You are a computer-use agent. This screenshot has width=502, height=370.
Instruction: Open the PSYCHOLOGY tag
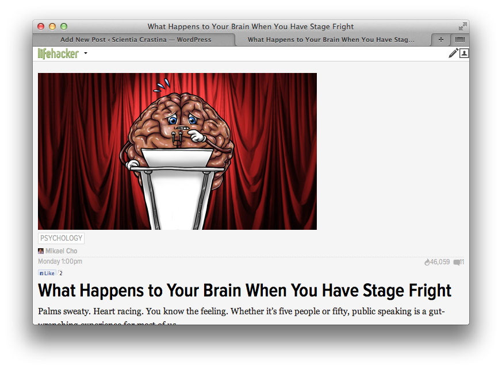61,238
